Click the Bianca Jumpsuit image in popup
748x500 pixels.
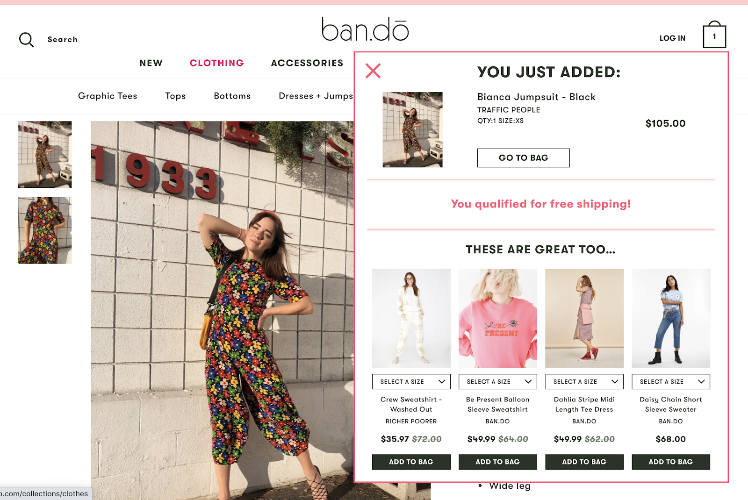(412, 129)
